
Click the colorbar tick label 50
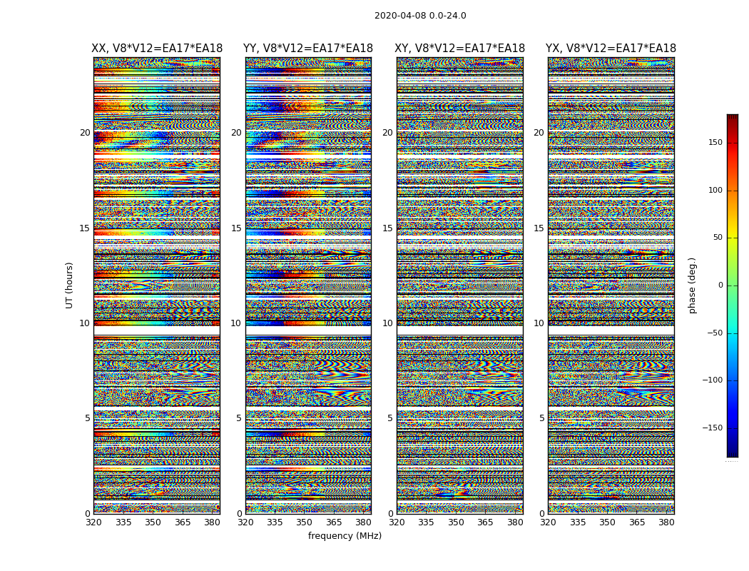point(718,238)
